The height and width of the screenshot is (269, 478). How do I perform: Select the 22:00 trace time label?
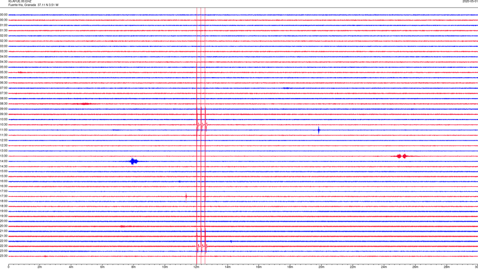pyautogui.click(x=4, y=241)
